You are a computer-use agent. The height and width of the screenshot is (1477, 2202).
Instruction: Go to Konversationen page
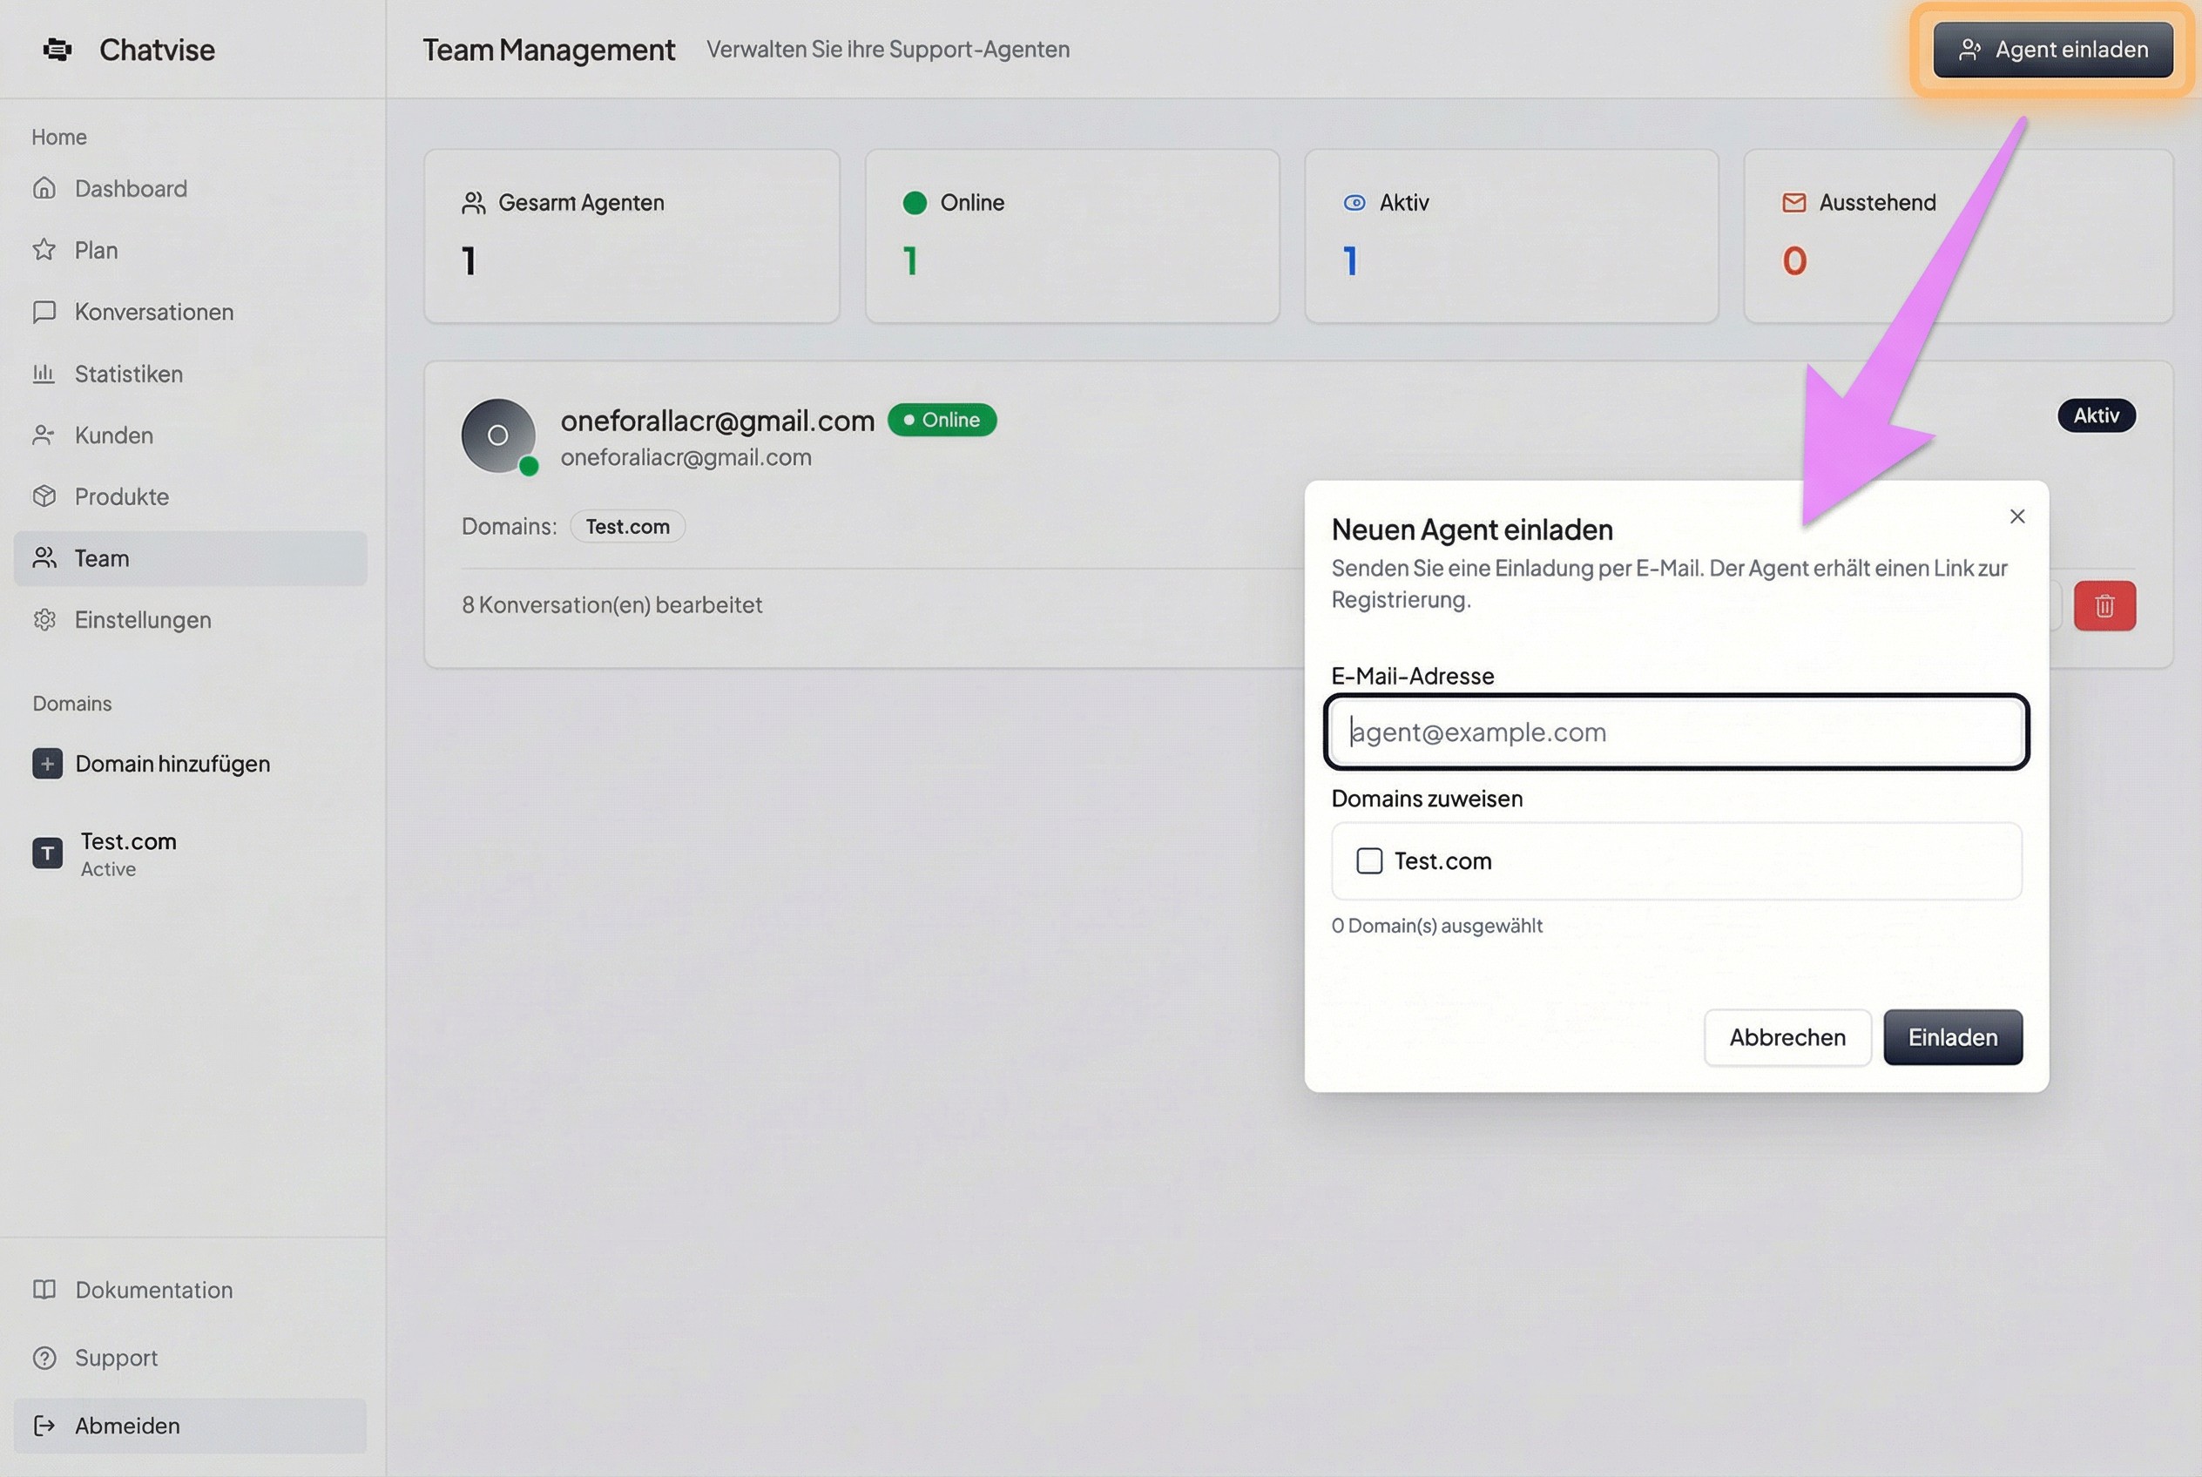coord(153,312)
